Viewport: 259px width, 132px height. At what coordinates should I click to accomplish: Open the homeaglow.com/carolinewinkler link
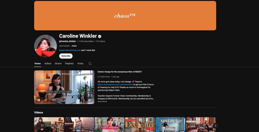[x=115, y=84]
